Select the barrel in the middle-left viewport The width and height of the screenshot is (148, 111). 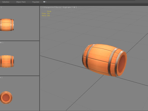pos(7,61)
